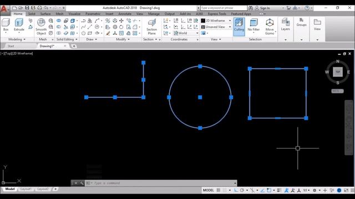This screenshot has height=199, width=355.
Task: Open the AutoCAD application menu button
Action: (x=4, y=9)
